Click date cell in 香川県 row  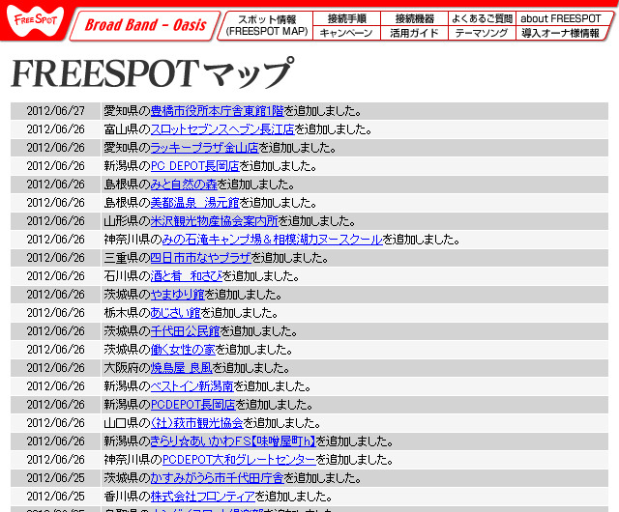click(56, 497)
